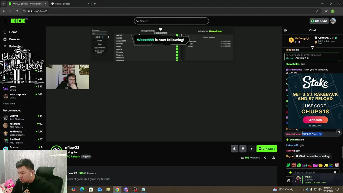Resume chat via Chat paused for scrolling
The image size is (343, 193).
[312, 156]
